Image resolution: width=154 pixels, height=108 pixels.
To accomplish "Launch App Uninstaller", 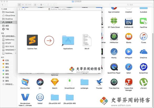I will pos(114,8).
